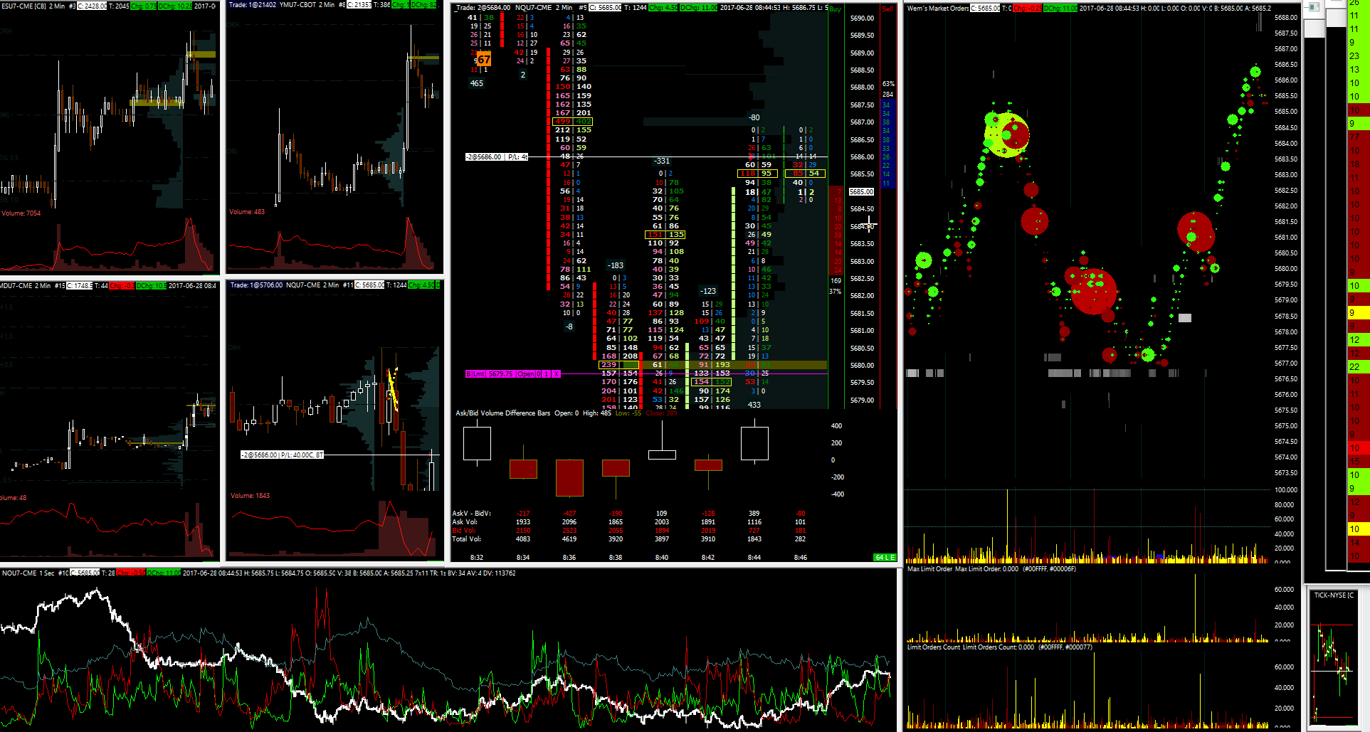Click the Volume: 483 label in YMU7 chart
The height and width of the screenshot is (732, 1370).
pos(247,212)
